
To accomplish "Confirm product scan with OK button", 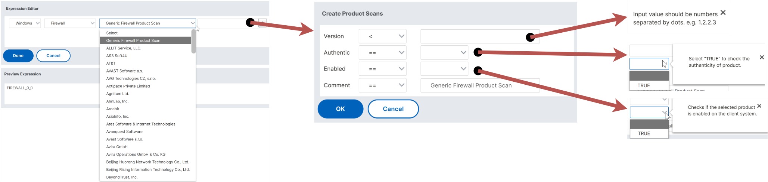I will pyautogui.click(x=341, y=109).
